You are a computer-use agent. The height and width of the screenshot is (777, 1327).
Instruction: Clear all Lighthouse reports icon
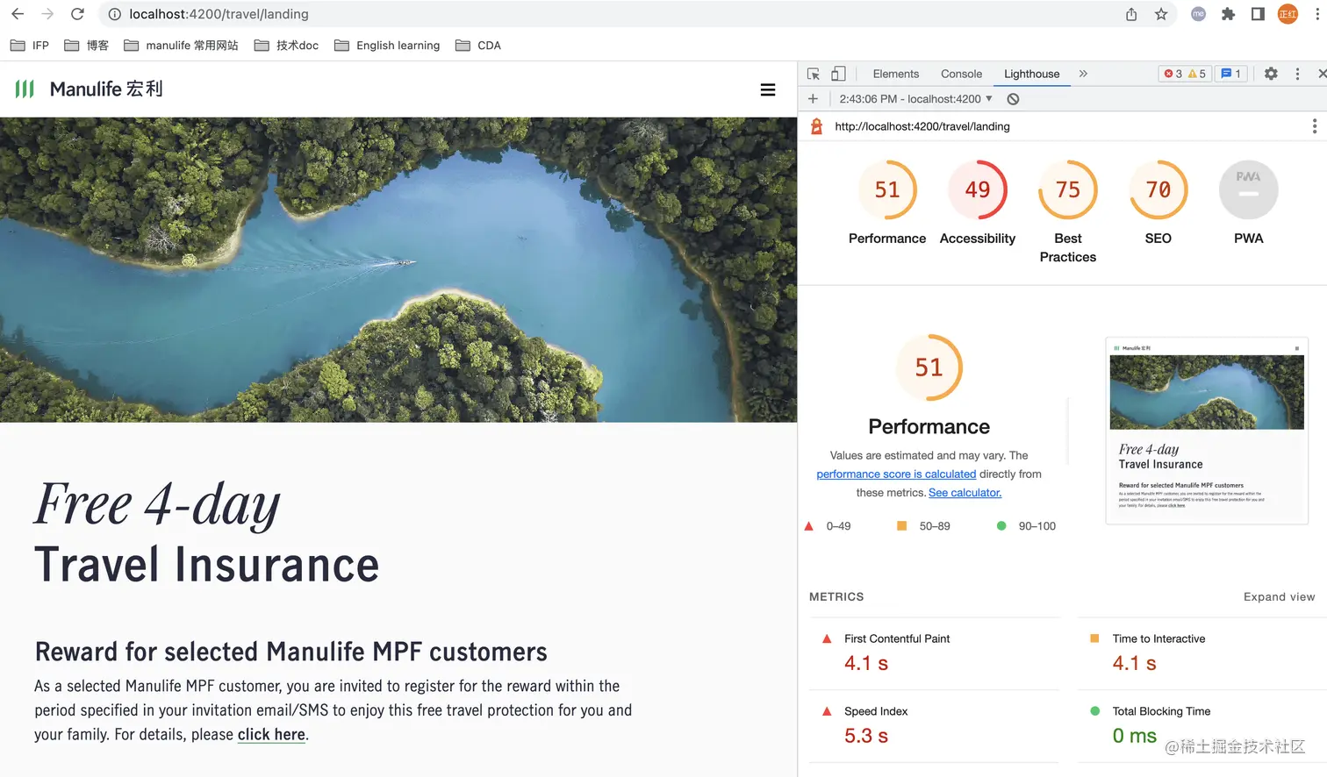click(1013, 99)
